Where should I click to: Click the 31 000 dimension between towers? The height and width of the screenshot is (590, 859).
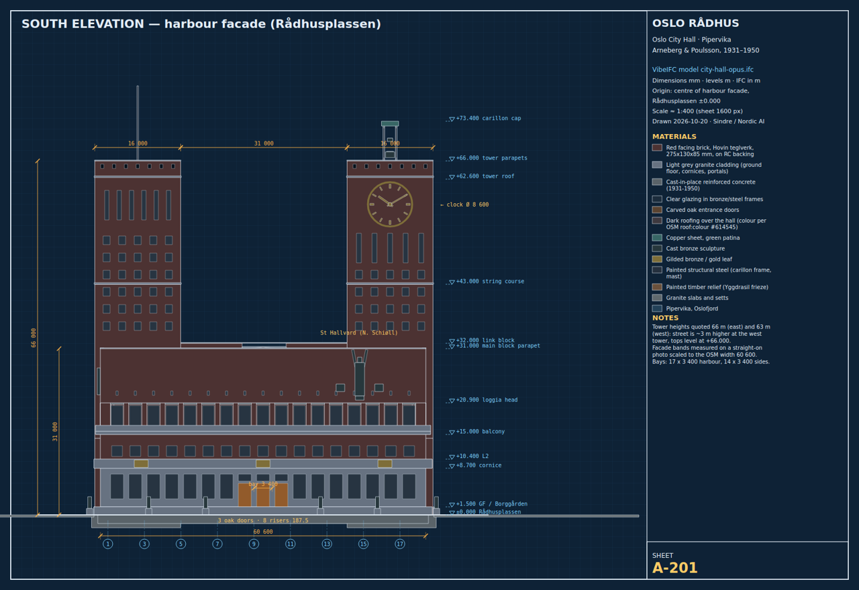point(264,143)
